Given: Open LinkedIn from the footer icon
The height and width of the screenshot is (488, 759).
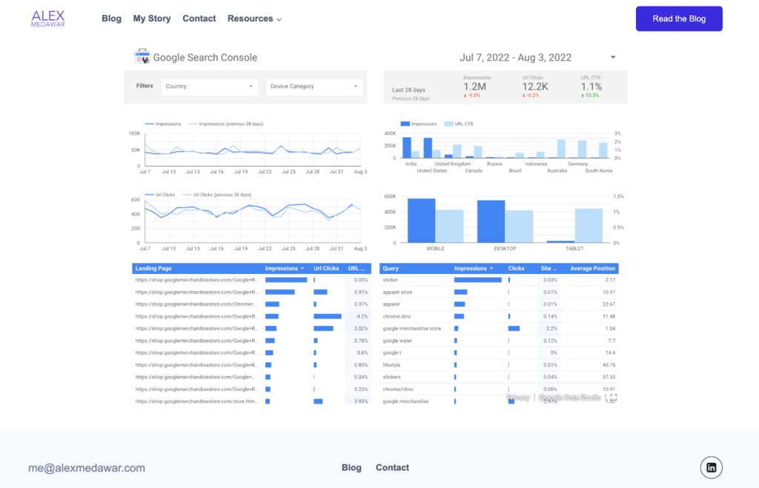Looking at the screenshot, I should (x=711, y=467).
